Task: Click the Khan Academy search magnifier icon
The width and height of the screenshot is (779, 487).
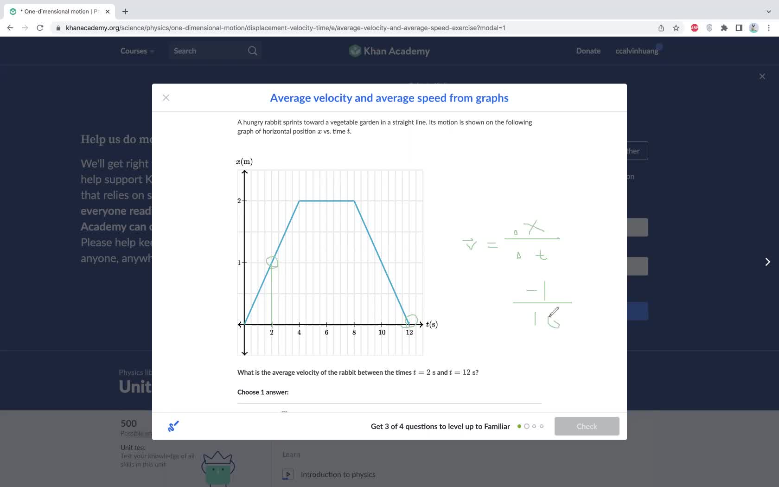Action: point(252,51)
